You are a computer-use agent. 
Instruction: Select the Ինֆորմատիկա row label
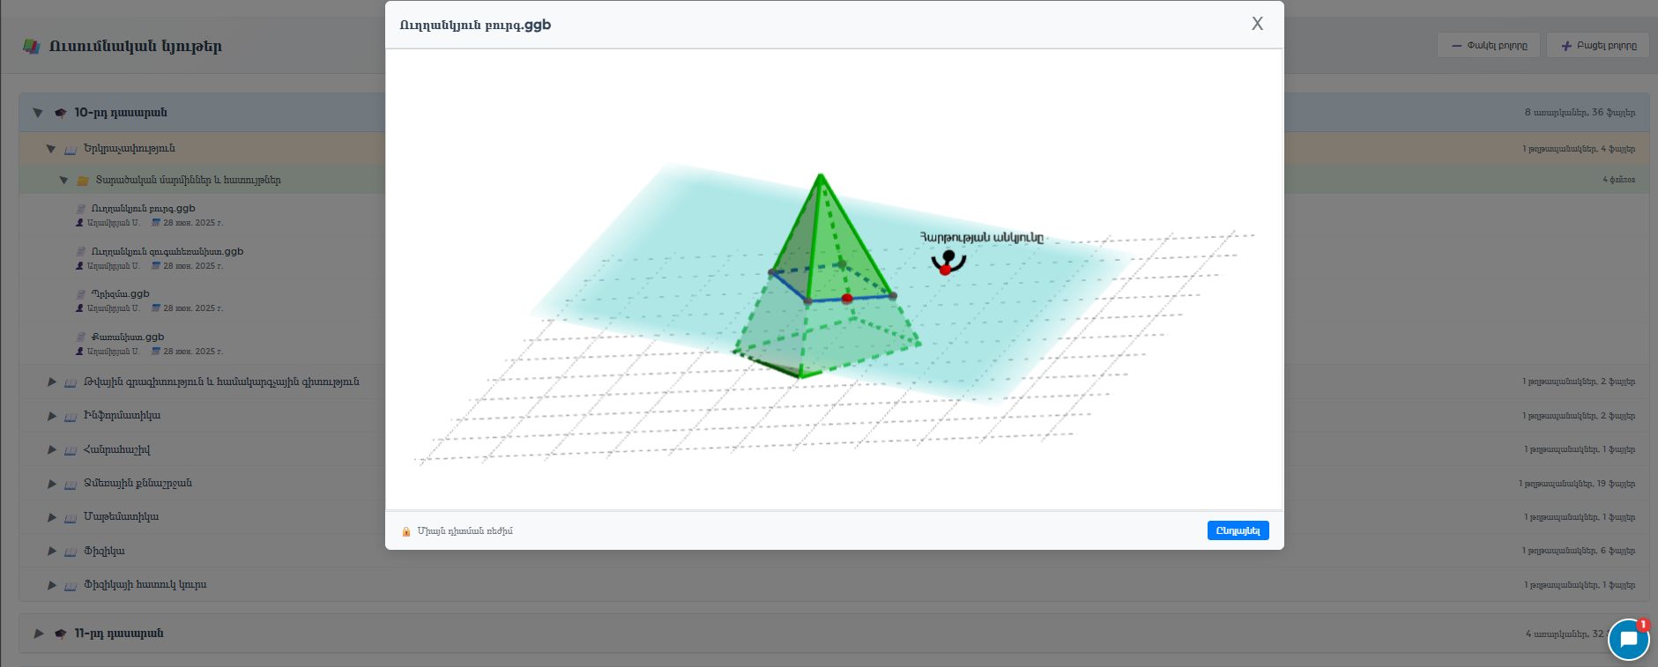pos(122,415)
